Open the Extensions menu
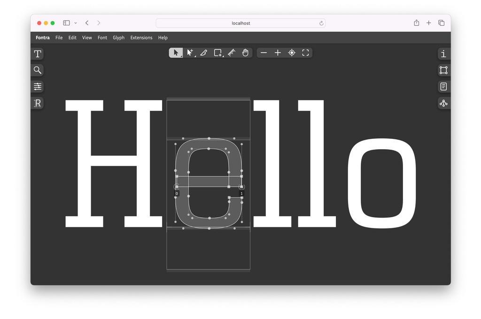This screenshot has width=481, height=319. pyautogui.click(x=141, y=38)
